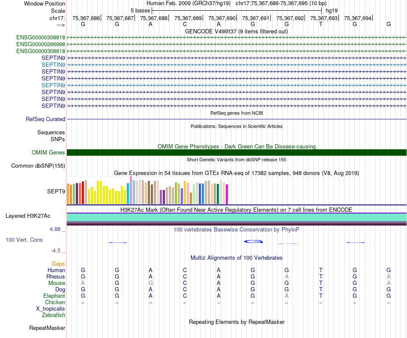Click the 4.88 PhyloP upper scale value
The height and width of the screenshot is (338, 407).
[55, 229]
